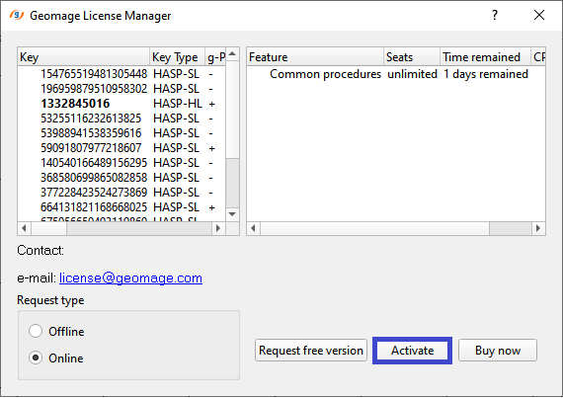Click the 'unlimited' seats cell
The image size is (563, 398).
(412, 74)
